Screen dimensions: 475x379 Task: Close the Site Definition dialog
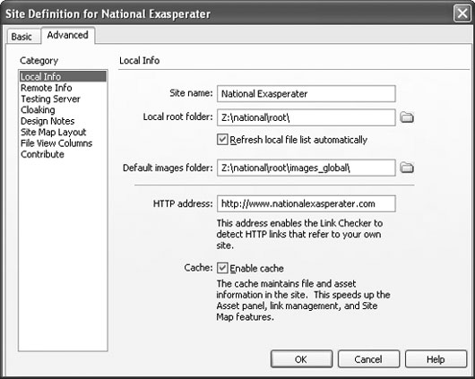[462, 13]
